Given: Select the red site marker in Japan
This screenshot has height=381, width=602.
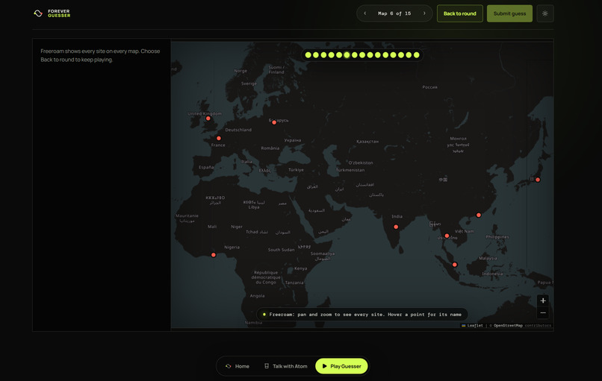Looking at the screenshot, I should point(538,180).
